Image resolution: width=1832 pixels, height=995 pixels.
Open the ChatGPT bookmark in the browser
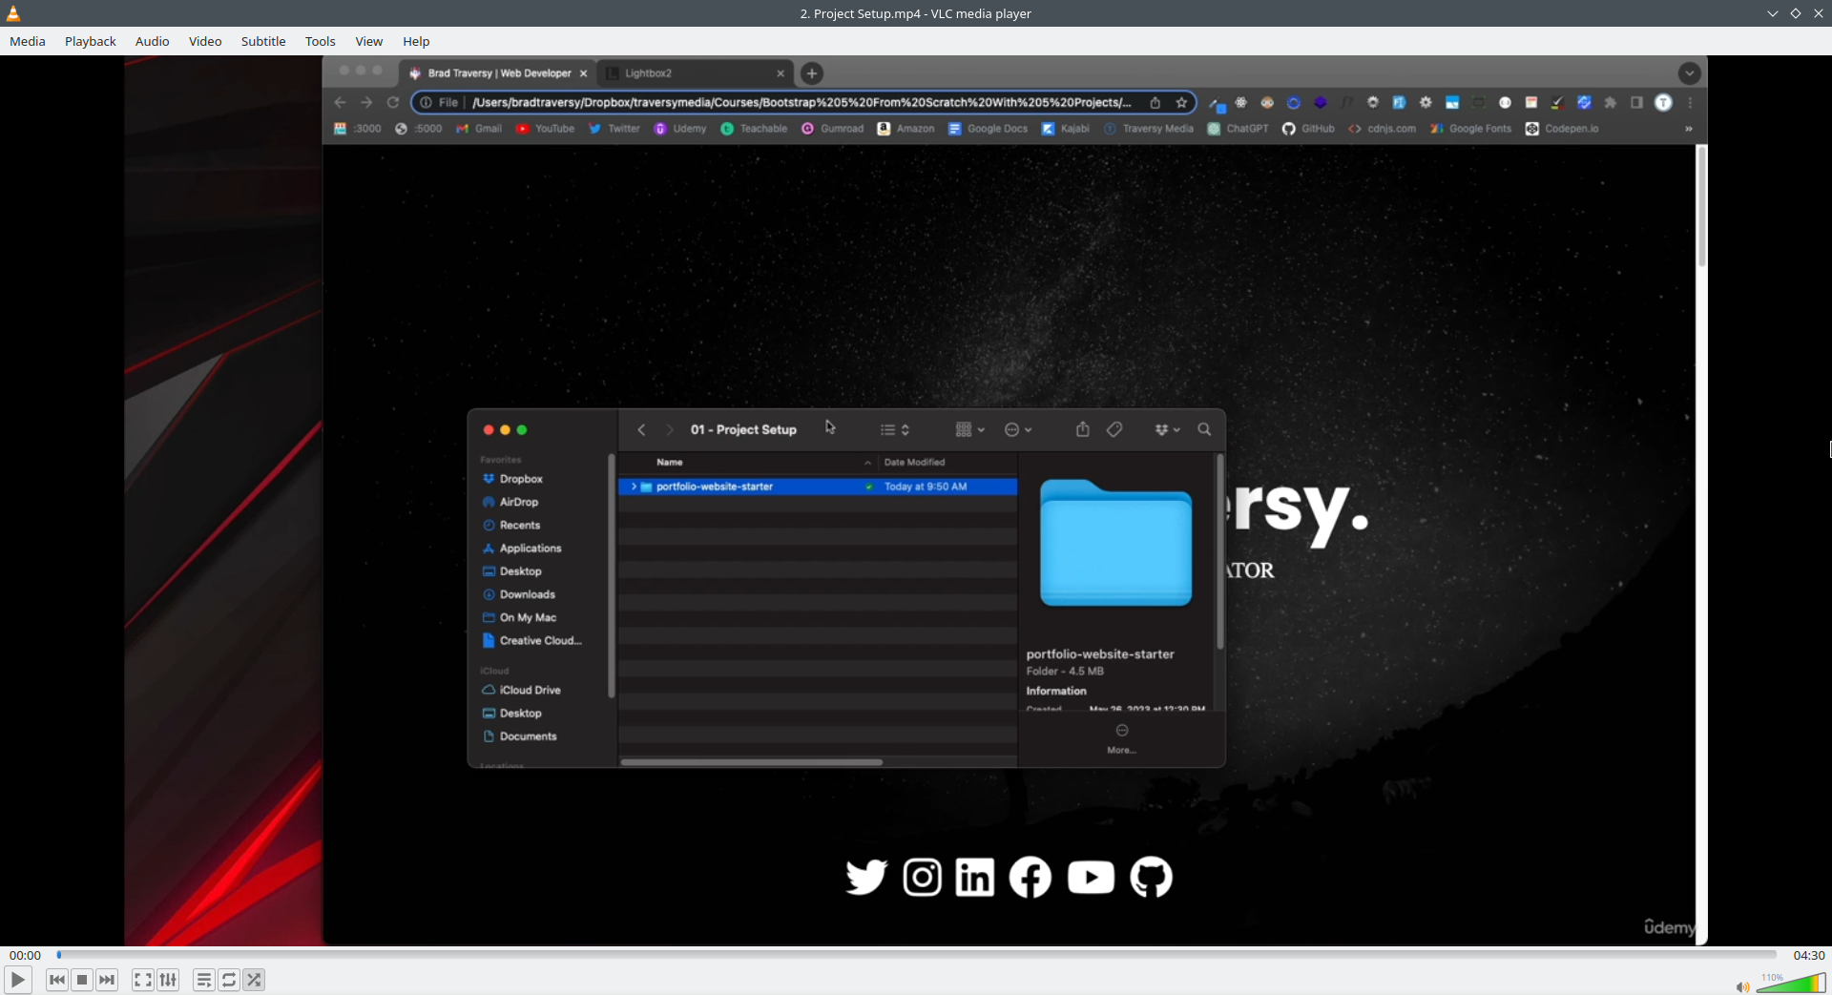point(1239,129)
